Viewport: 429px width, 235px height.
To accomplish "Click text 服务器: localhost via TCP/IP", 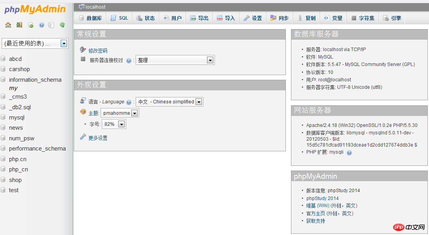I will tap(336, 50).
